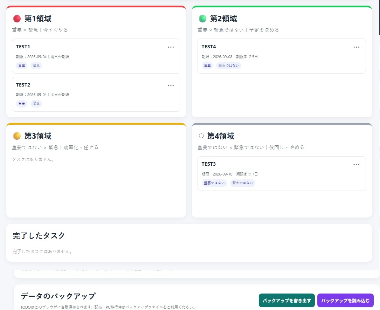The height and width of the screenshot is (310, 380).
Task: Click the 緊急 tag on TEST1
Action: point(36,66)
